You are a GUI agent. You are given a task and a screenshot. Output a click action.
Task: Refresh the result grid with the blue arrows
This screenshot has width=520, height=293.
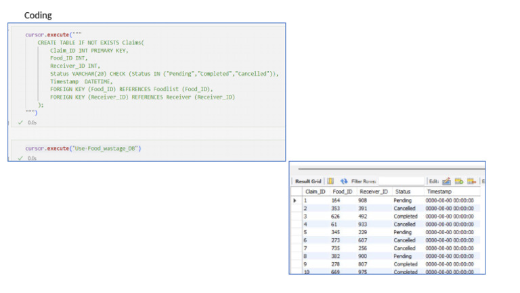[344, 181]
